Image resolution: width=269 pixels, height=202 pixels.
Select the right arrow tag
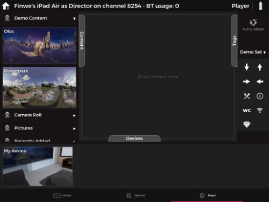pyautogui.click(x=246, y=82)
